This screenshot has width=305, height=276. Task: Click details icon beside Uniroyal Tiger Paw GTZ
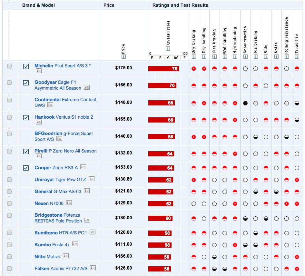92,179
